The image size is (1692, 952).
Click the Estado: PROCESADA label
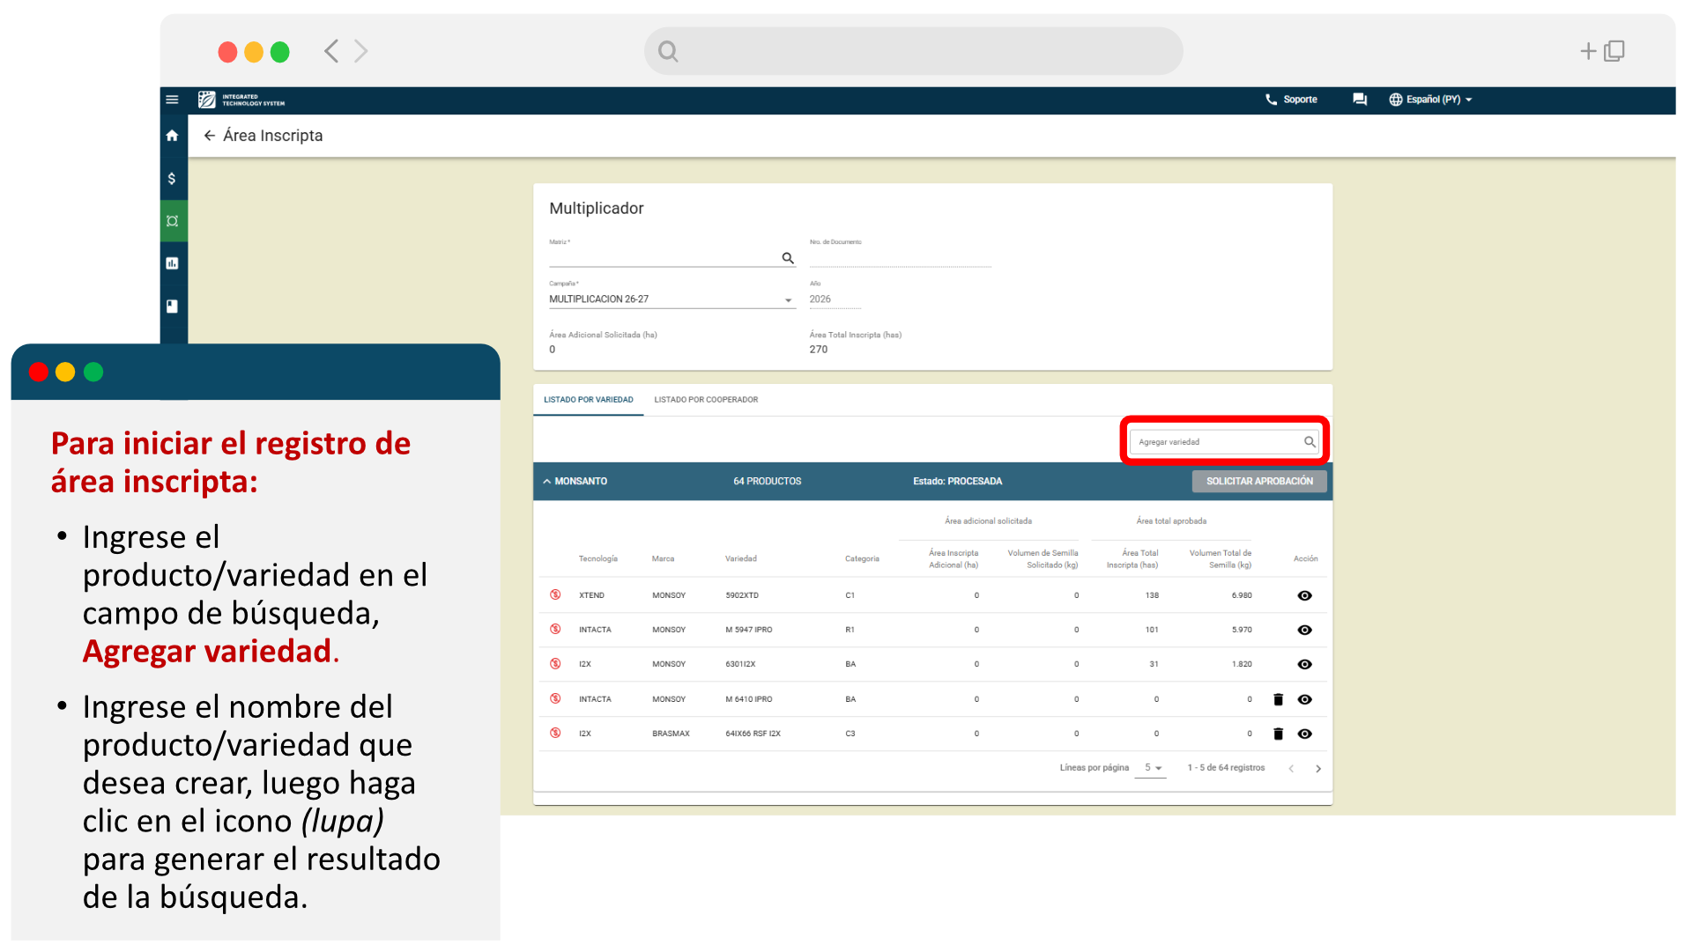click(x=958, y=482)
